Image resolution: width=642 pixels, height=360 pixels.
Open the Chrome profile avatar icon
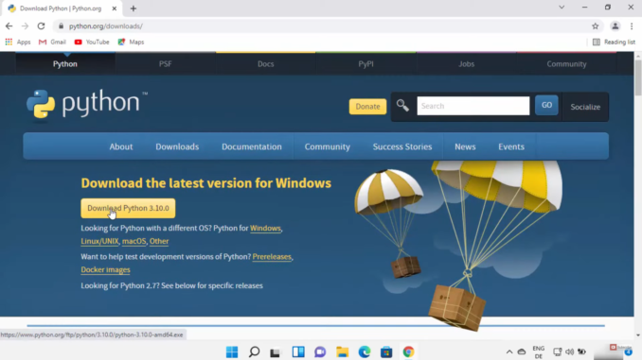pyautogui.click(x=615, y=26)
